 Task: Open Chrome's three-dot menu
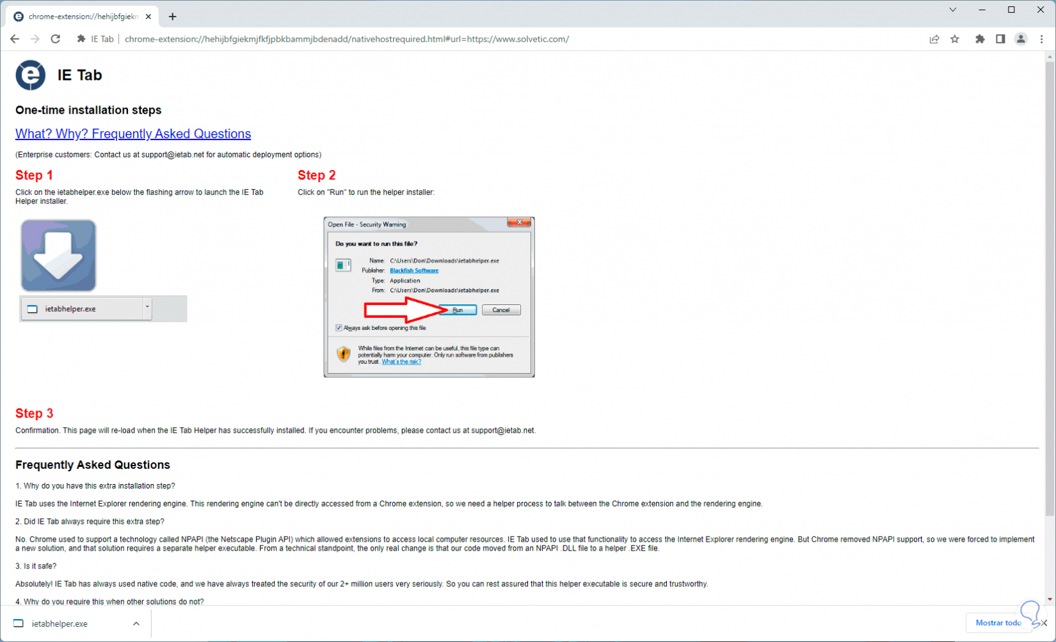1041,39
